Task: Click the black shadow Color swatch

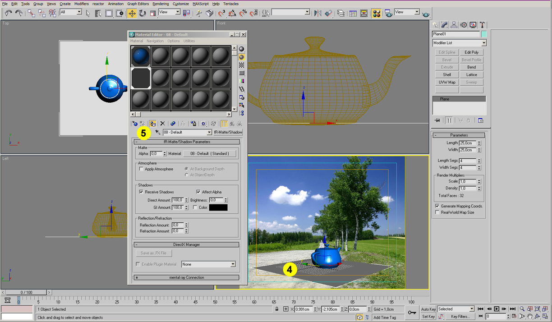Action: point(218,207)
